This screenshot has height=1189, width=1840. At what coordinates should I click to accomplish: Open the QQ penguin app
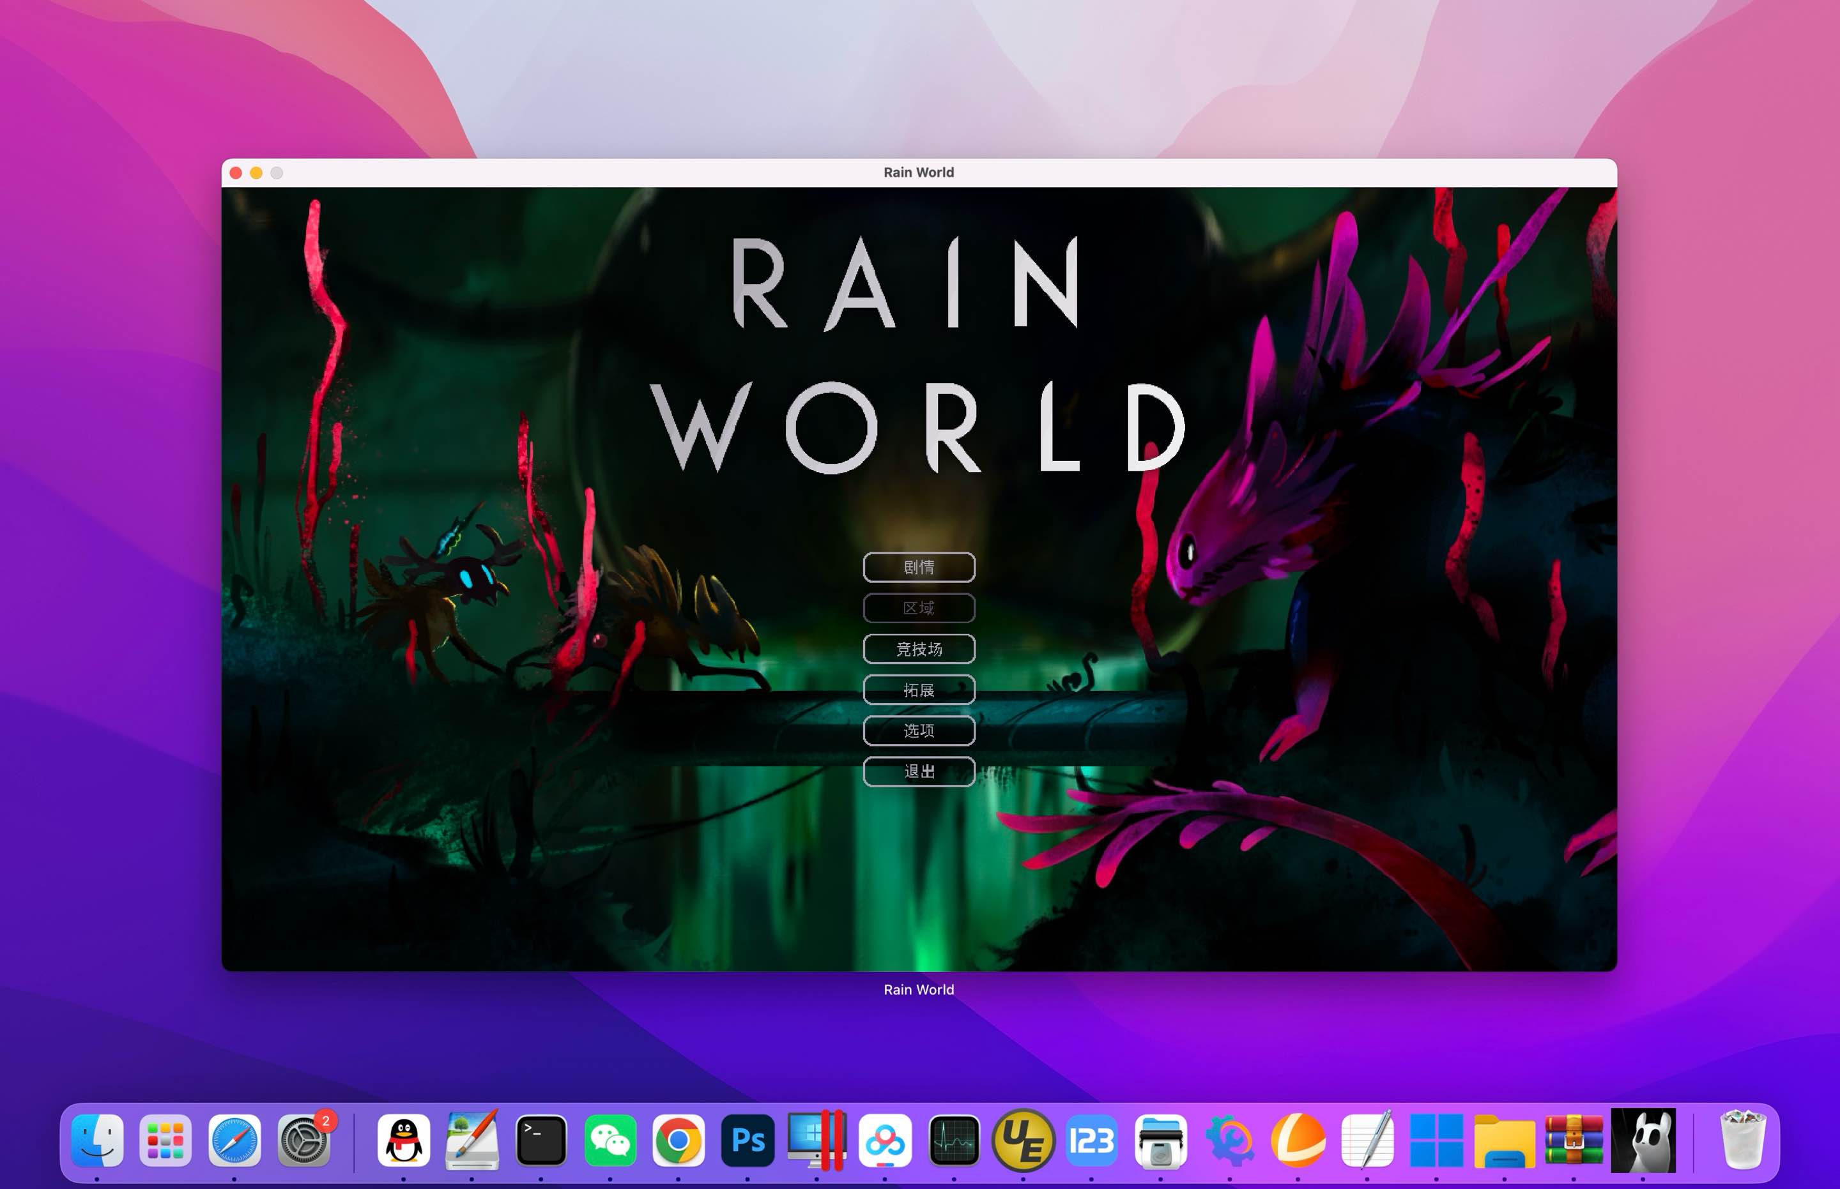(403, 1140)
